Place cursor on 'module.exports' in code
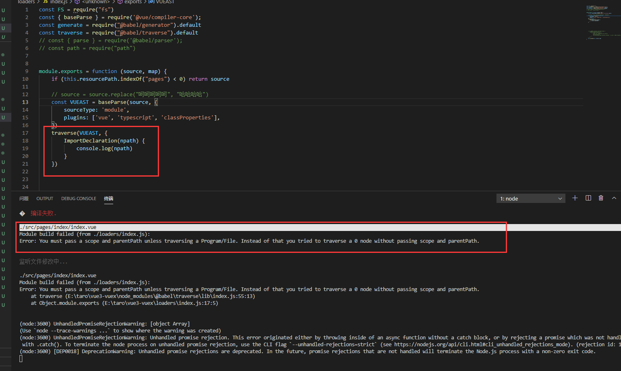This screenshot has height=371, width=621. pos(60,71)
